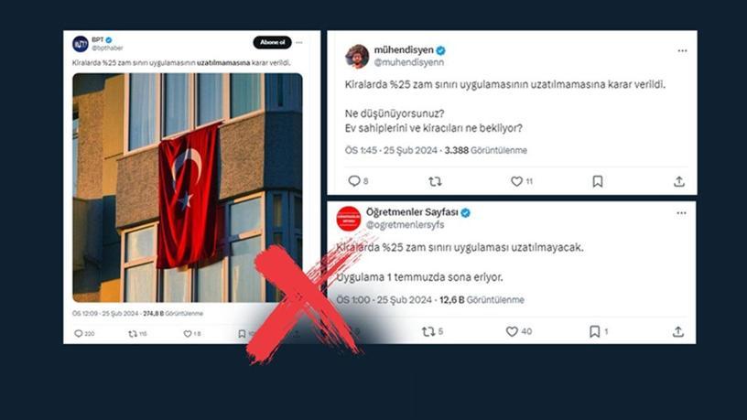Open Öğretmenler Sayfası red avatar
The width and height of the screenshot is (747, 420).
point(349,219)
